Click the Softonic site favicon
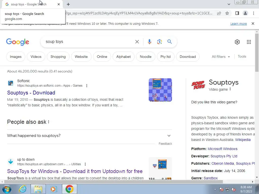This screenshot has height=194, width=259. point(11,83)
